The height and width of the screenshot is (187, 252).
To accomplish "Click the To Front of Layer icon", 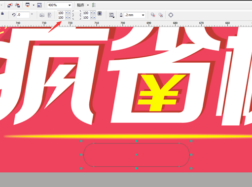I will (x=153, y=15).
